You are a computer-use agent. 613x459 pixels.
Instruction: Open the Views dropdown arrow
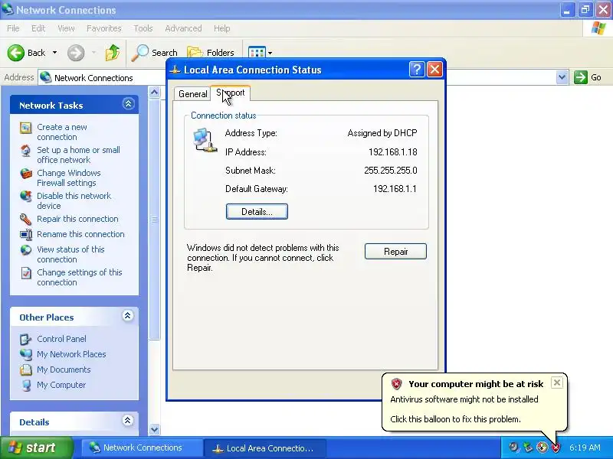pyautogui.click(x=270, y=53)
